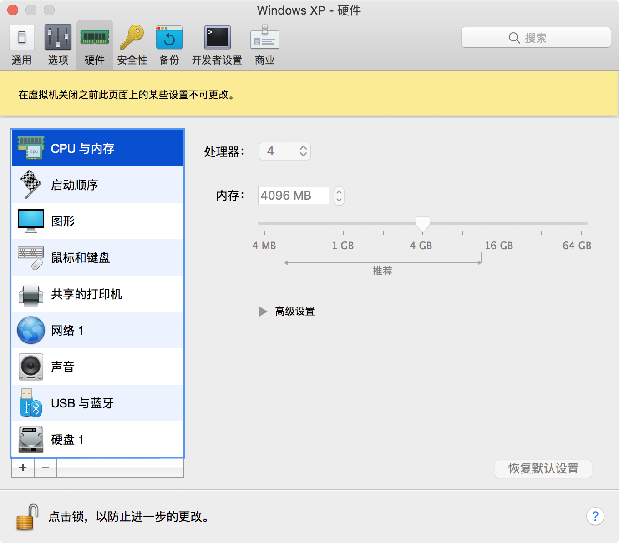Open the 处理器 processor count dropdown
This screenshot has width=619, height=543.
[x=285, y=151]
